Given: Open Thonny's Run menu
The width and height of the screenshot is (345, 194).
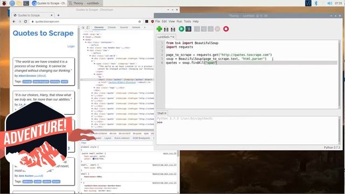Looking at the screenshot, I should point(180,22).
